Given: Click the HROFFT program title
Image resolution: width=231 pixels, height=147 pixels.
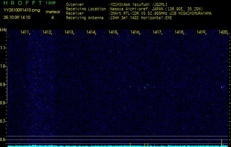Looking at the screenshot, I should click(x=23, y=3).
